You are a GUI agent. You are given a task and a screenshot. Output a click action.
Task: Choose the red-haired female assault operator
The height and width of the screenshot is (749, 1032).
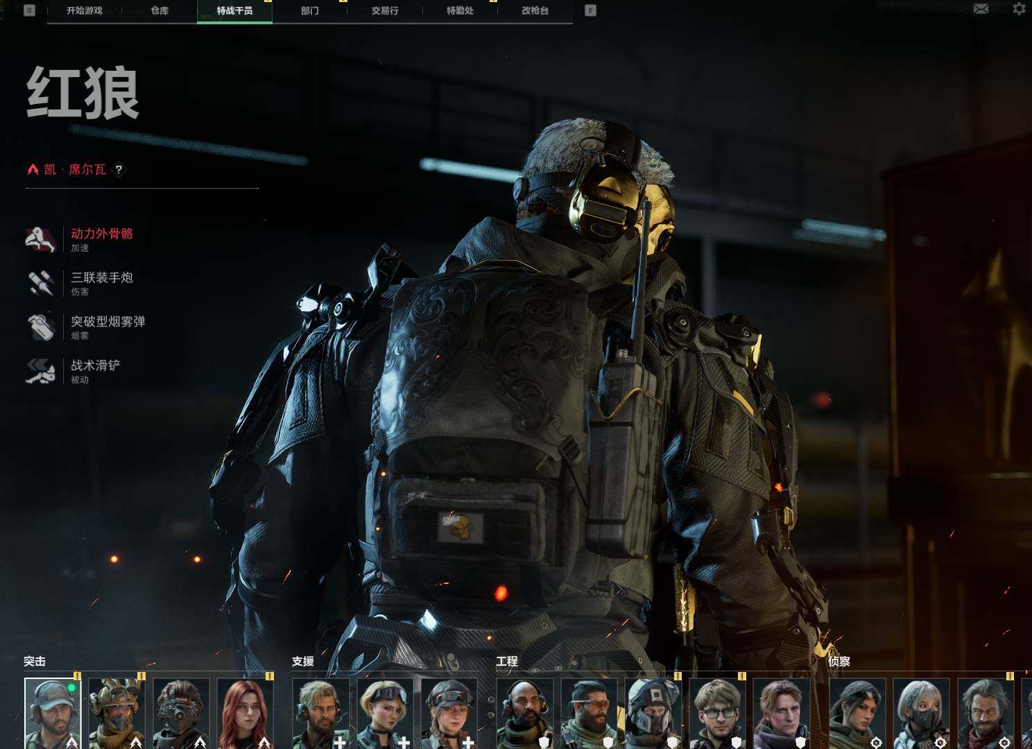(x=246, y=714)
